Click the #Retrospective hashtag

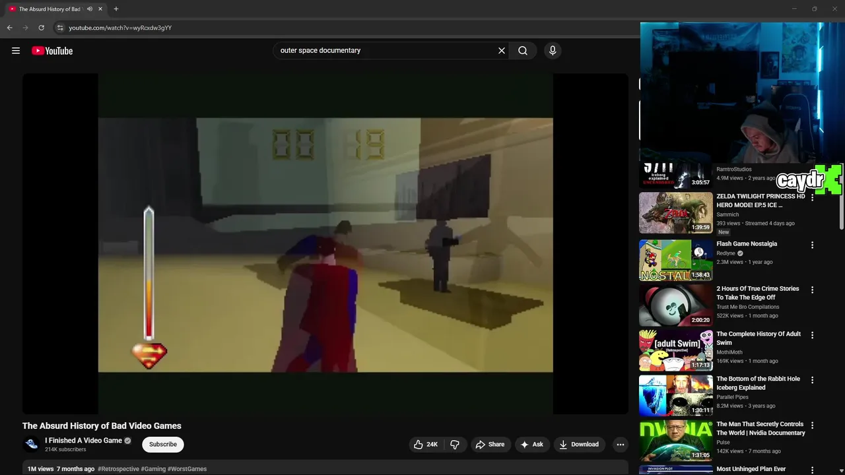pyautogui.click(x=118, y=469)
